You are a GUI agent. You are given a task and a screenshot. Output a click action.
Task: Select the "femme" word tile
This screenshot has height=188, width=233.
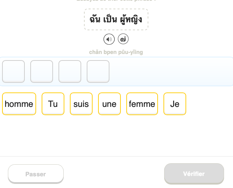coord(142,104)
